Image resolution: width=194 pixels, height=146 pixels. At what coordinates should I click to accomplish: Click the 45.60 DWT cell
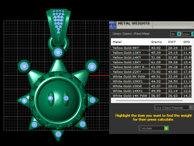[174, 72]
